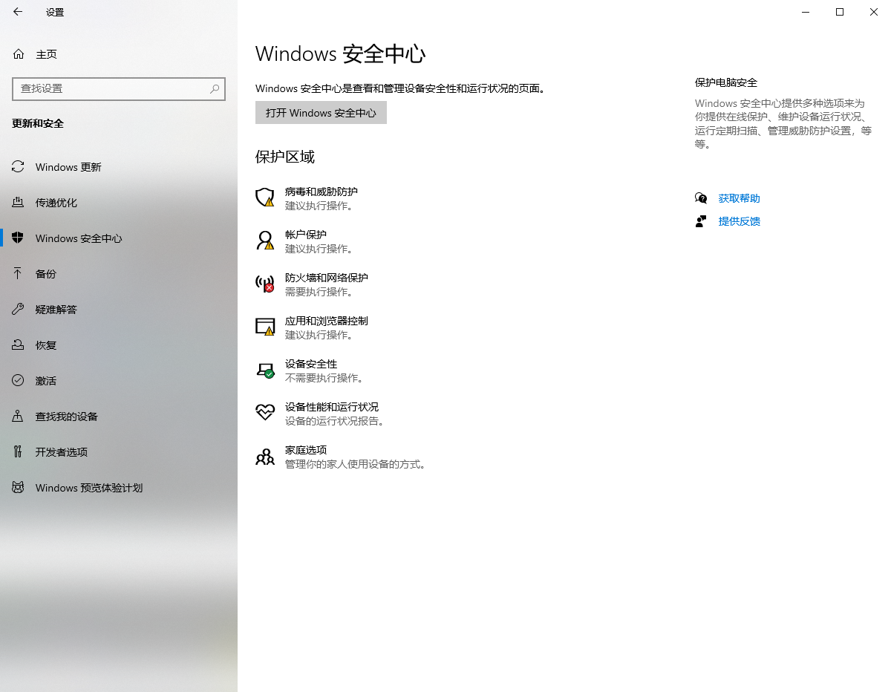Go to 查找我的设备

119,417
